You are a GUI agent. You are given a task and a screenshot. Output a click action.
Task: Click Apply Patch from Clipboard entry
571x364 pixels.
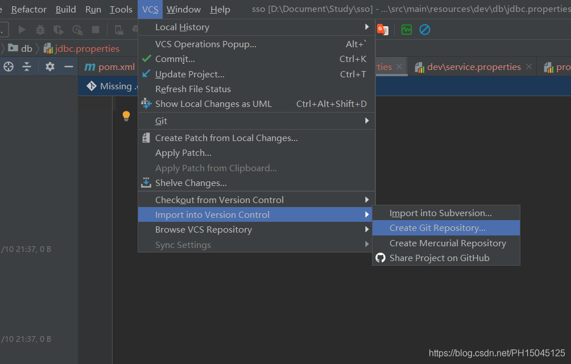(x=256, y=168)
